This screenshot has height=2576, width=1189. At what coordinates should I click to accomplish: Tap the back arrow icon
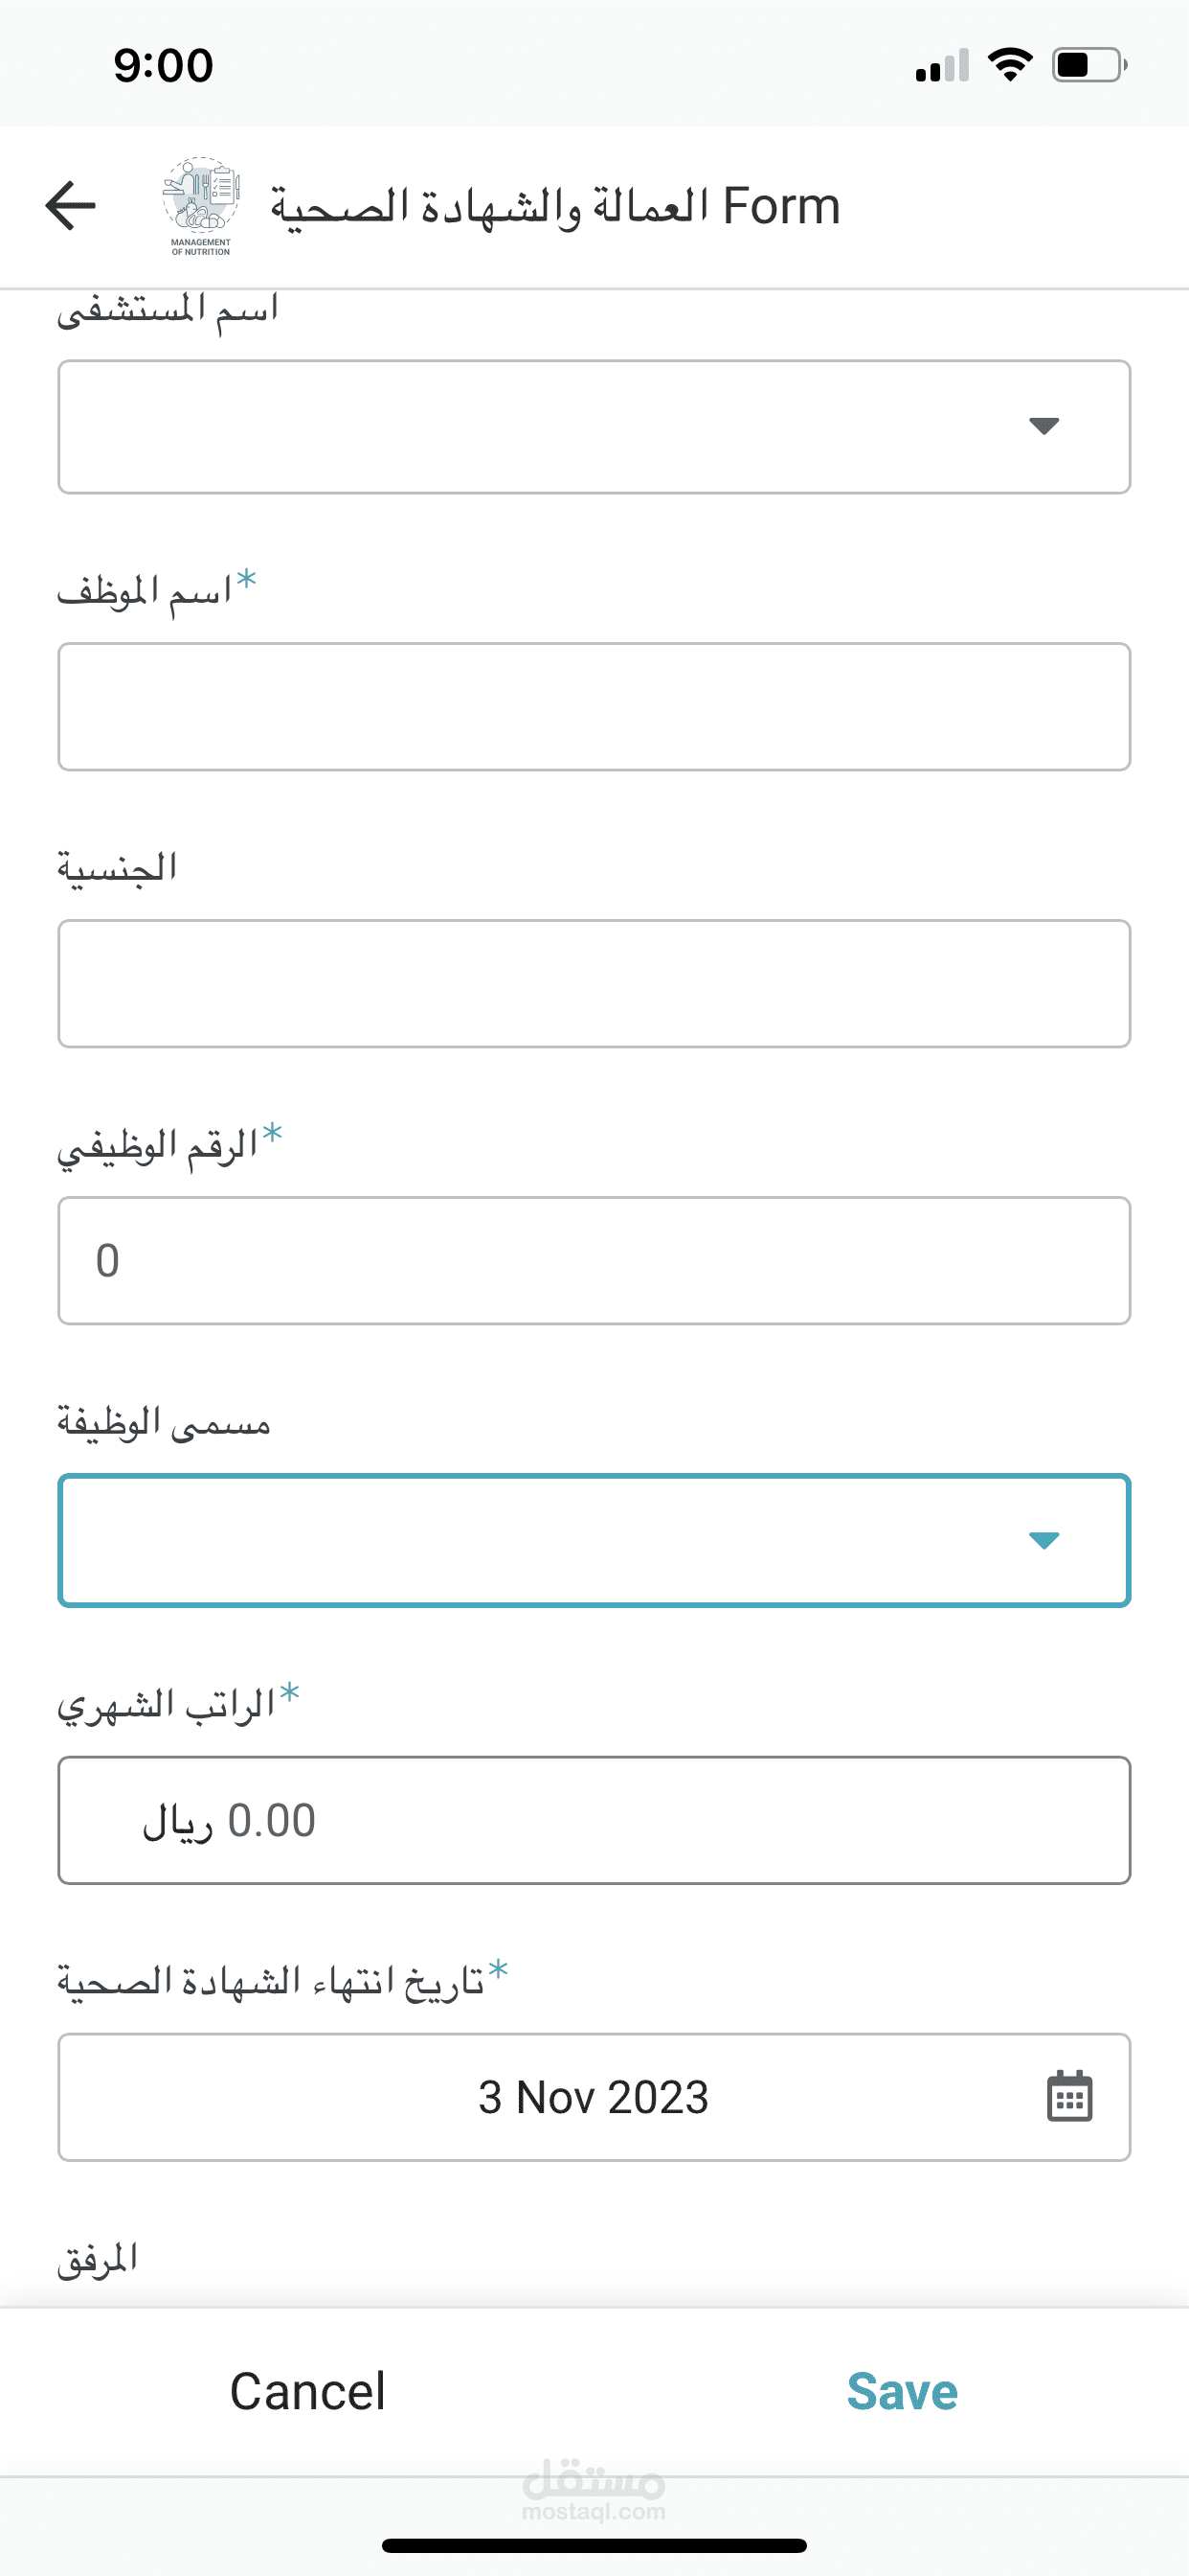tap(71, 206)
